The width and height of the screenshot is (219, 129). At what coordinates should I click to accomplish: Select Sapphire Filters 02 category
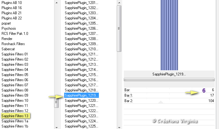15,59
